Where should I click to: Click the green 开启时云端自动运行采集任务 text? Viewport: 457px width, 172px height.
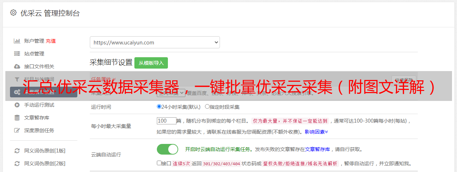click(x=217, y=149)
